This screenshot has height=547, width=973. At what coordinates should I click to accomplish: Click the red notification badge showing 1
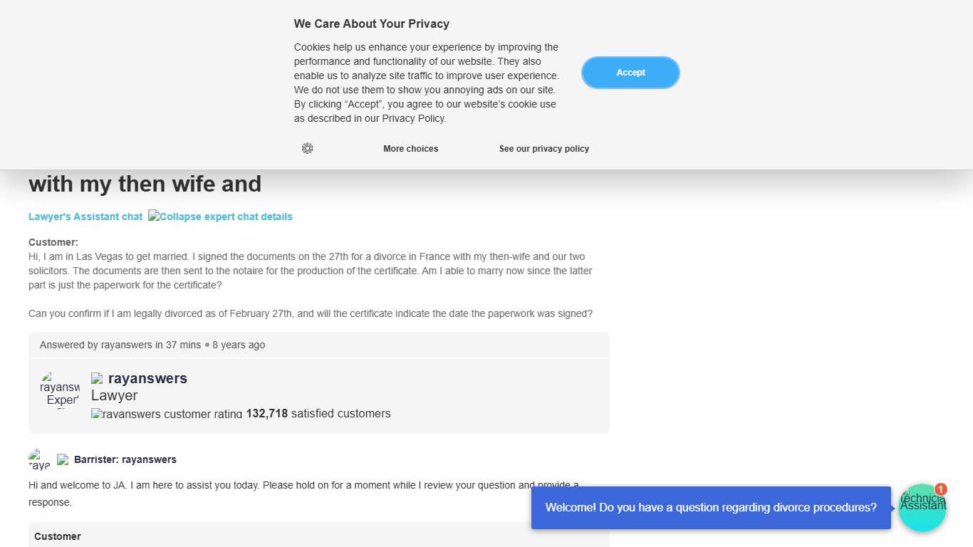(x=941, y=489)
